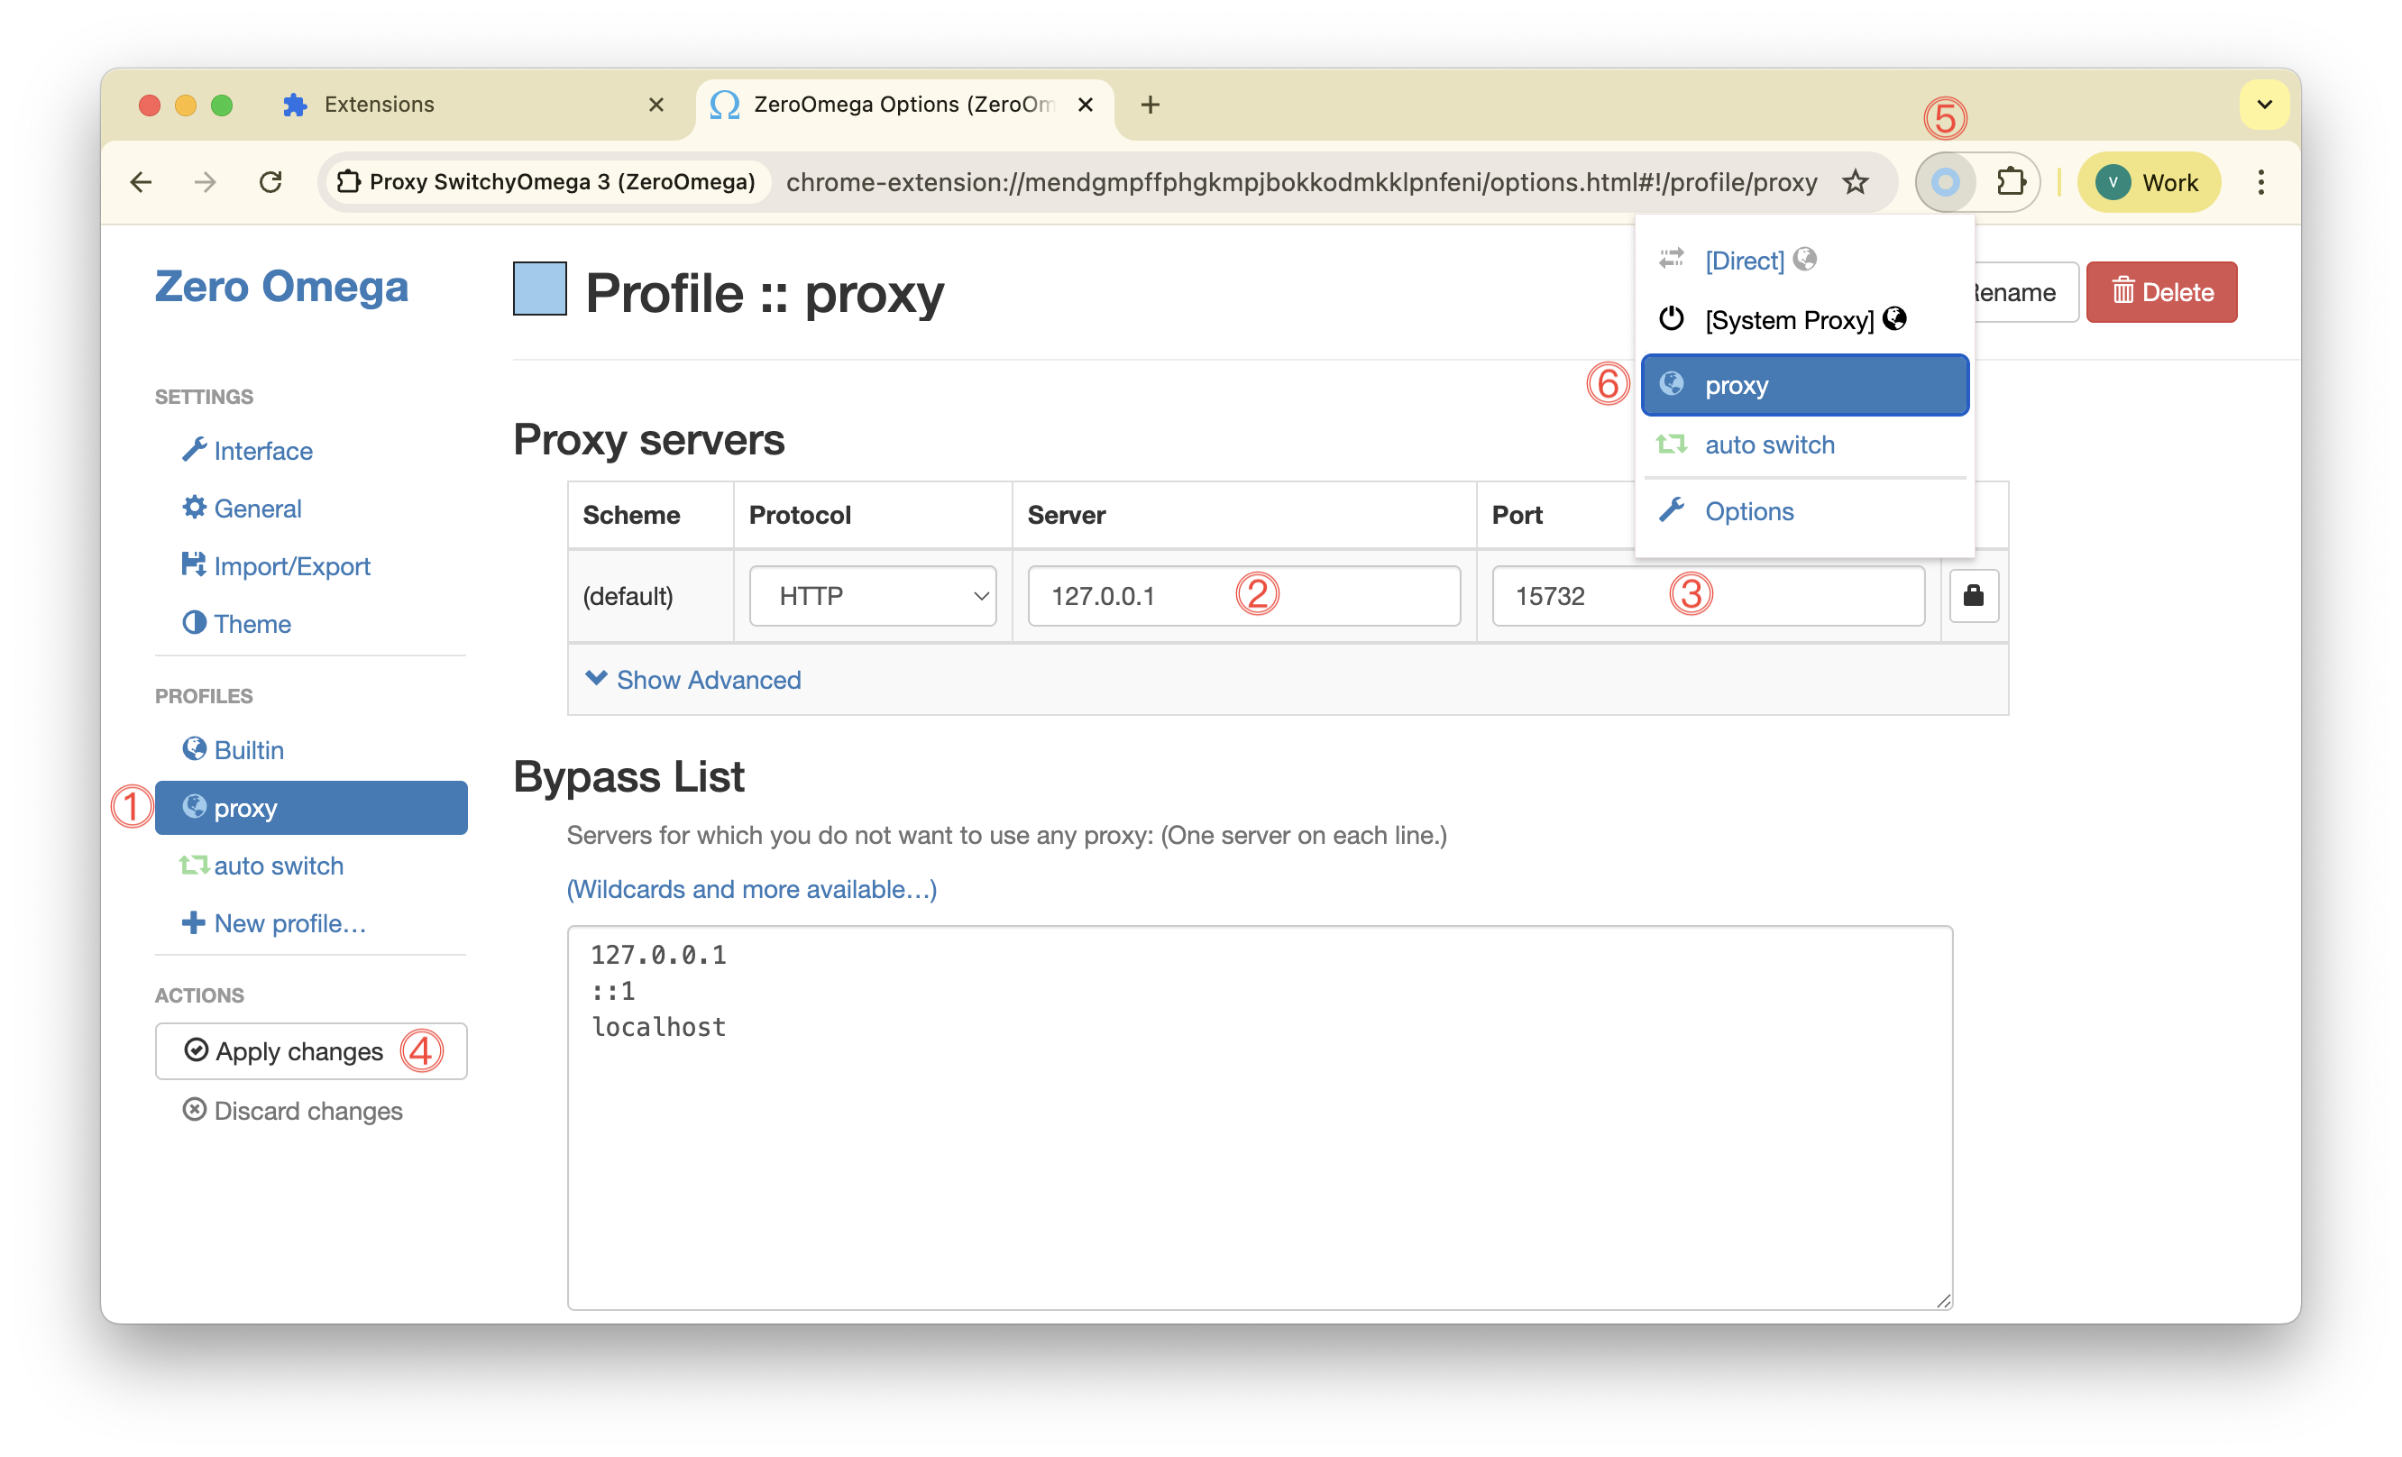The height and width of the screenshot is (1457, 2402).
Task: Click inside the Bypass List textarea
Action: tap(1261, 1117)
